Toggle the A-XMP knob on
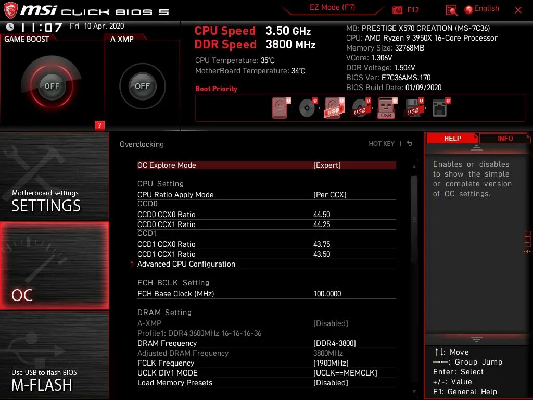This screenshot has height=400, width=533. point(142,86)
